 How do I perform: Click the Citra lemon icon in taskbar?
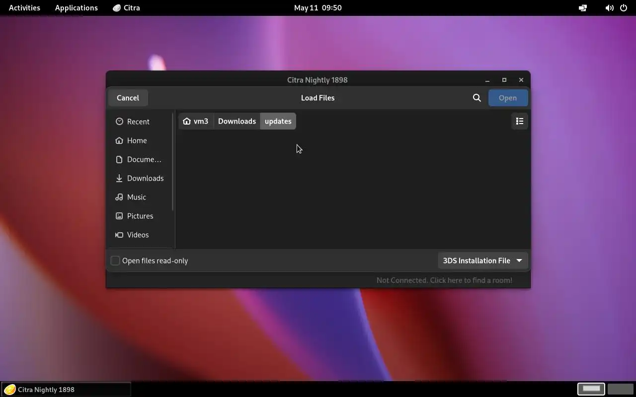tap(9, 390)
